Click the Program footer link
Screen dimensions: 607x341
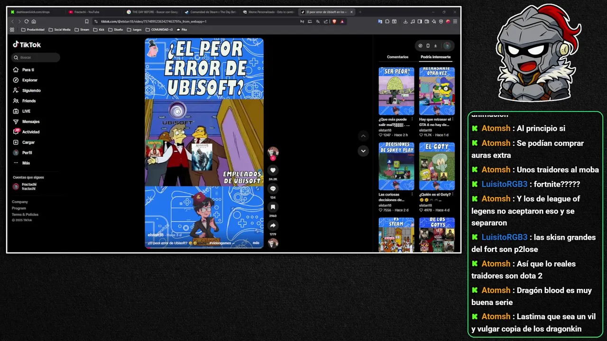[x=19, y=208]
